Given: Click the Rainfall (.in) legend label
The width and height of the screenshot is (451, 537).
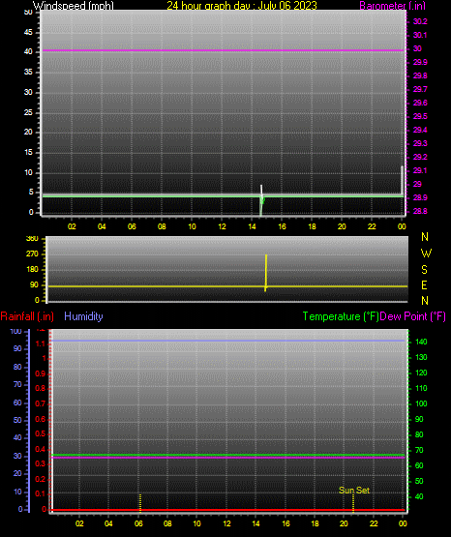Looking at the screenshot, I should pos(27,316).
